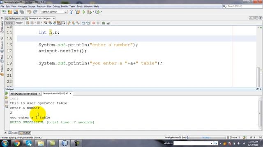Click the Stop square icon in Output panel

pos(7,102)
